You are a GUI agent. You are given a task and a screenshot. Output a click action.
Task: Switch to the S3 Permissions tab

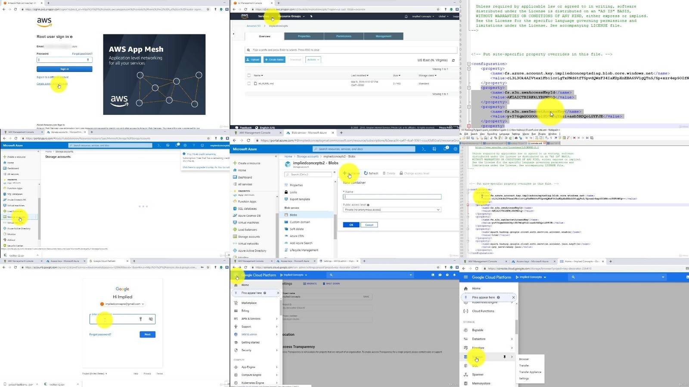[x=344, y=36]
